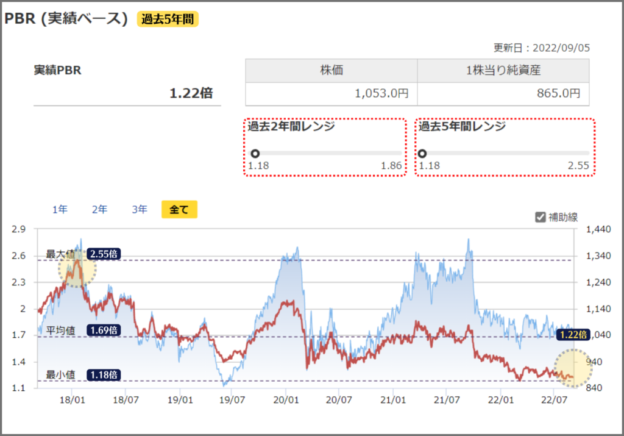624x436 pixels.
Task: Click the 1.86 two-year range maximum
Action: pos(391,166)
